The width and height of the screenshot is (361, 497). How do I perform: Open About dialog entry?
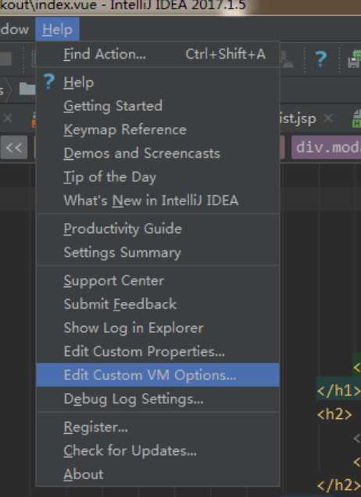click(x=158, y=474)
